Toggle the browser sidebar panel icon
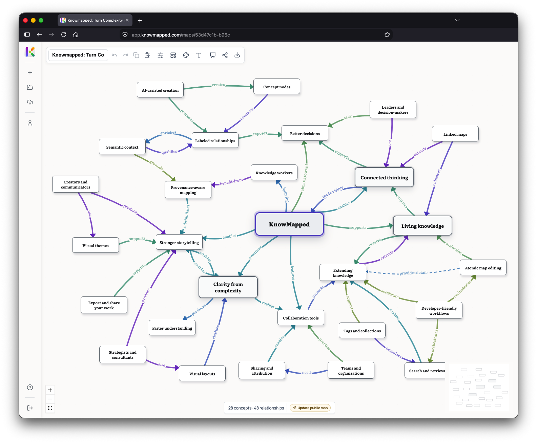537x443 pixels. [x=27, y=35]
